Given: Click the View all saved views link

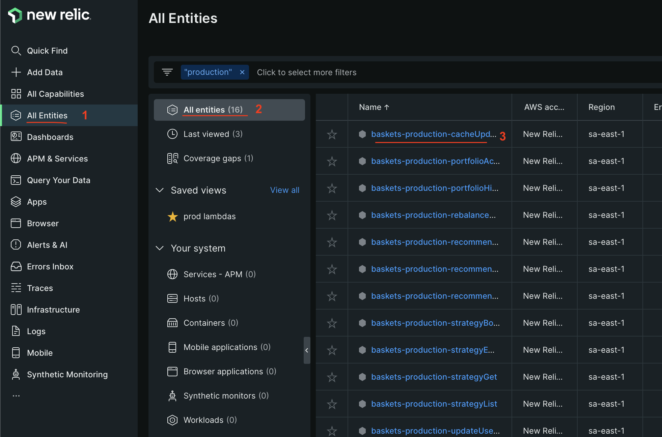Looking at the screenshot, I should click(284, 190).
